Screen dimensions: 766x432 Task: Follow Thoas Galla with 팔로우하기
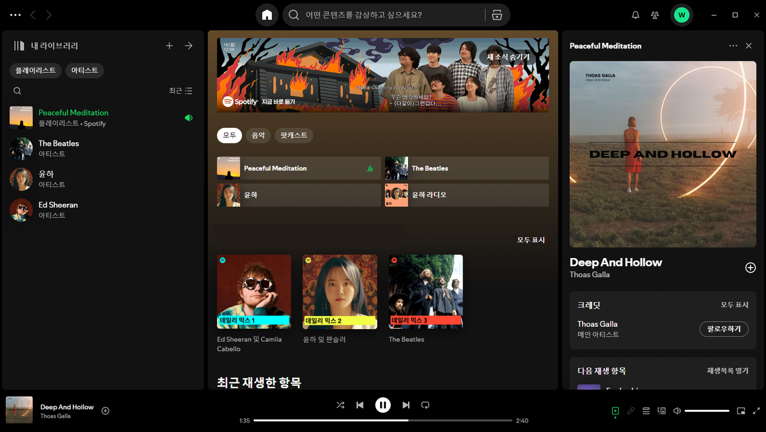[x=724, y=329]
